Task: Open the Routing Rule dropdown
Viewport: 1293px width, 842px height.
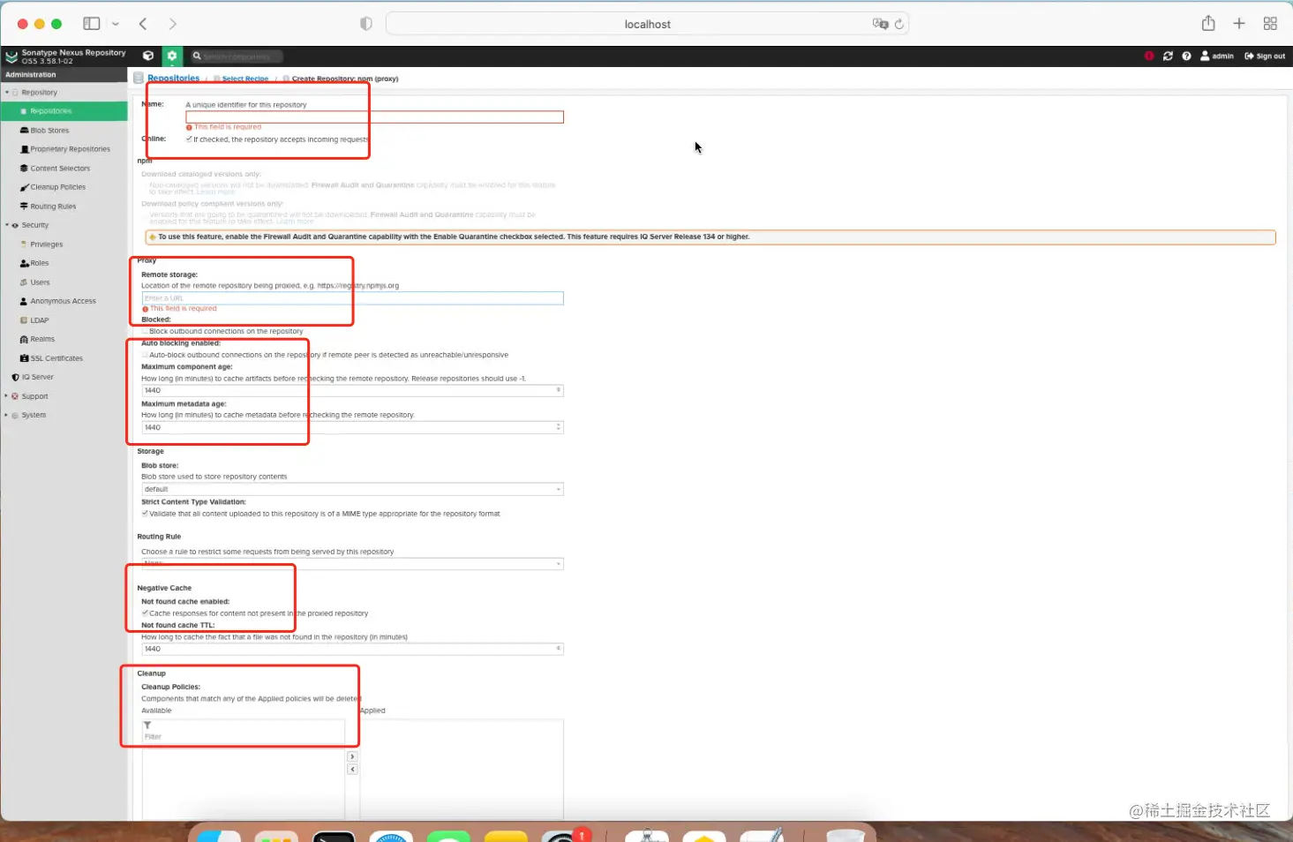Action: (x=558, y=564)
